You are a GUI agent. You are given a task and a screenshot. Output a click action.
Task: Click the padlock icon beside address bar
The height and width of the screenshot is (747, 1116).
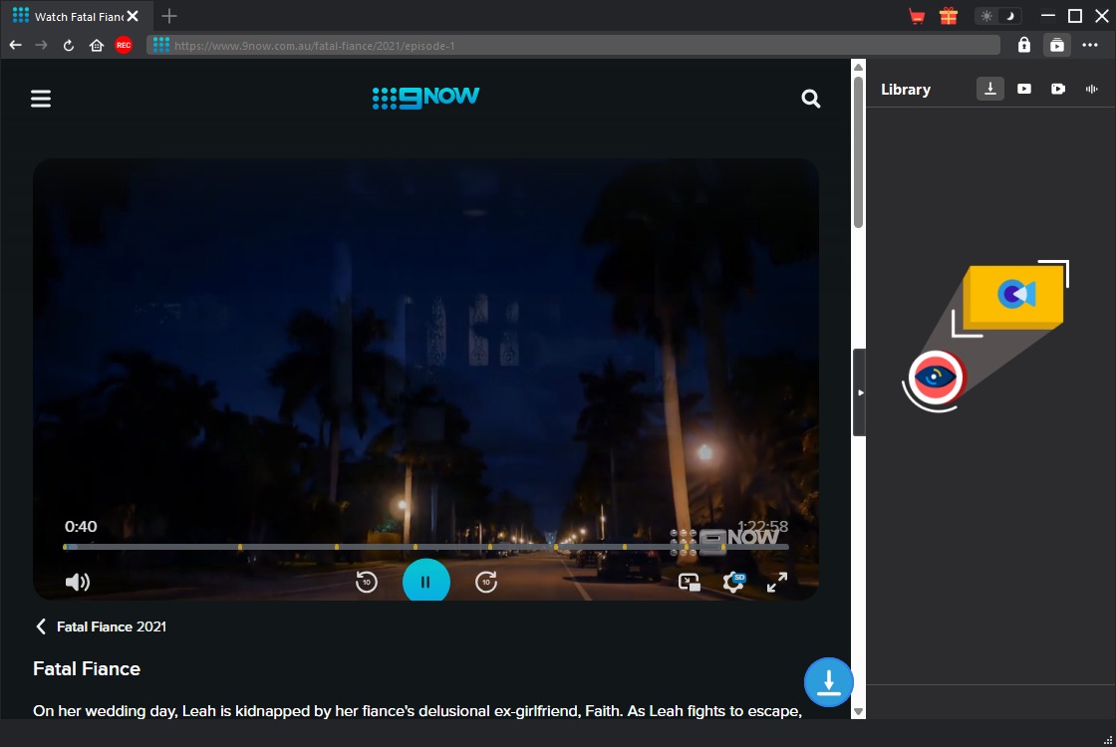point(1023,45)
